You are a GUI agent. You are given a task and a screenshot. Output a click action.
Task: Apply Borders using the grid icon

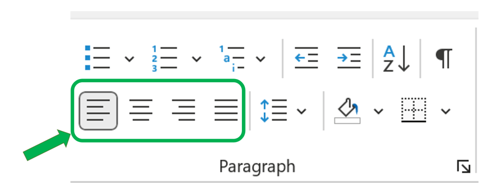pos(414,110)
